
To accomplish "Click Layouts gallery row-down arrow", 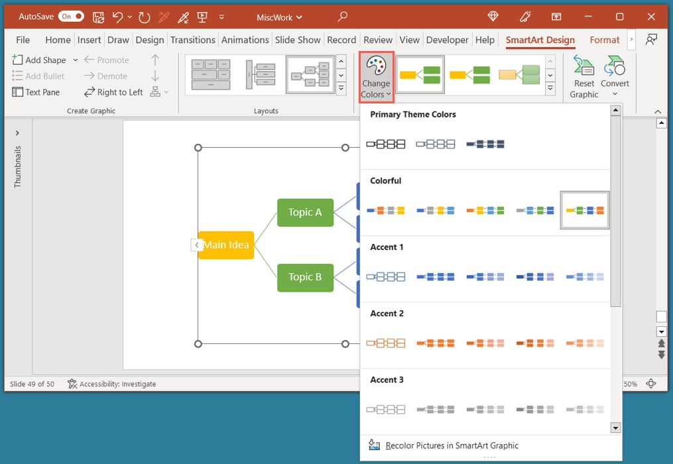I will tap(341, 75).
